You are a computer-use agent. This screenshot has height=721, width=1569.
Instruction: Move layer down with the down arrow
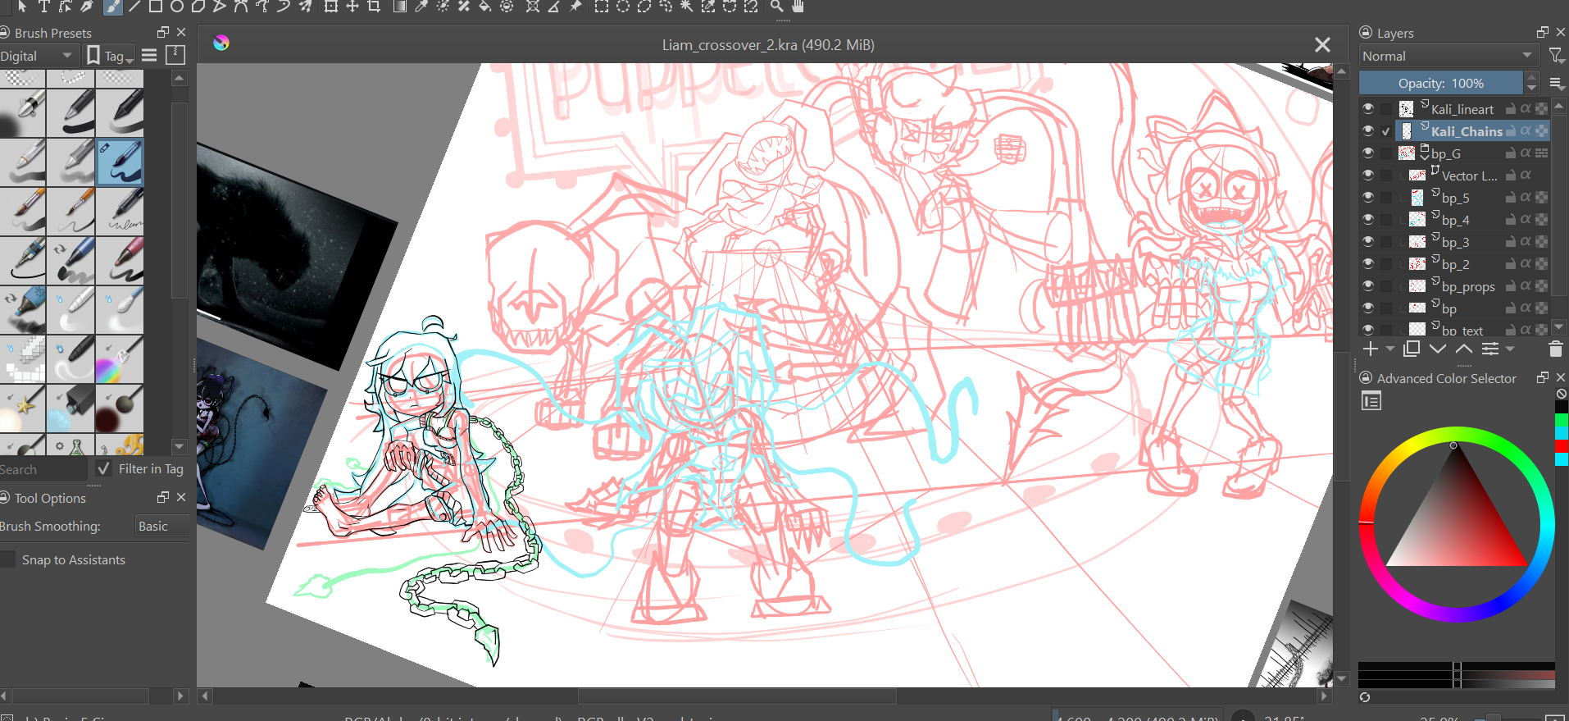(1438, 349)
